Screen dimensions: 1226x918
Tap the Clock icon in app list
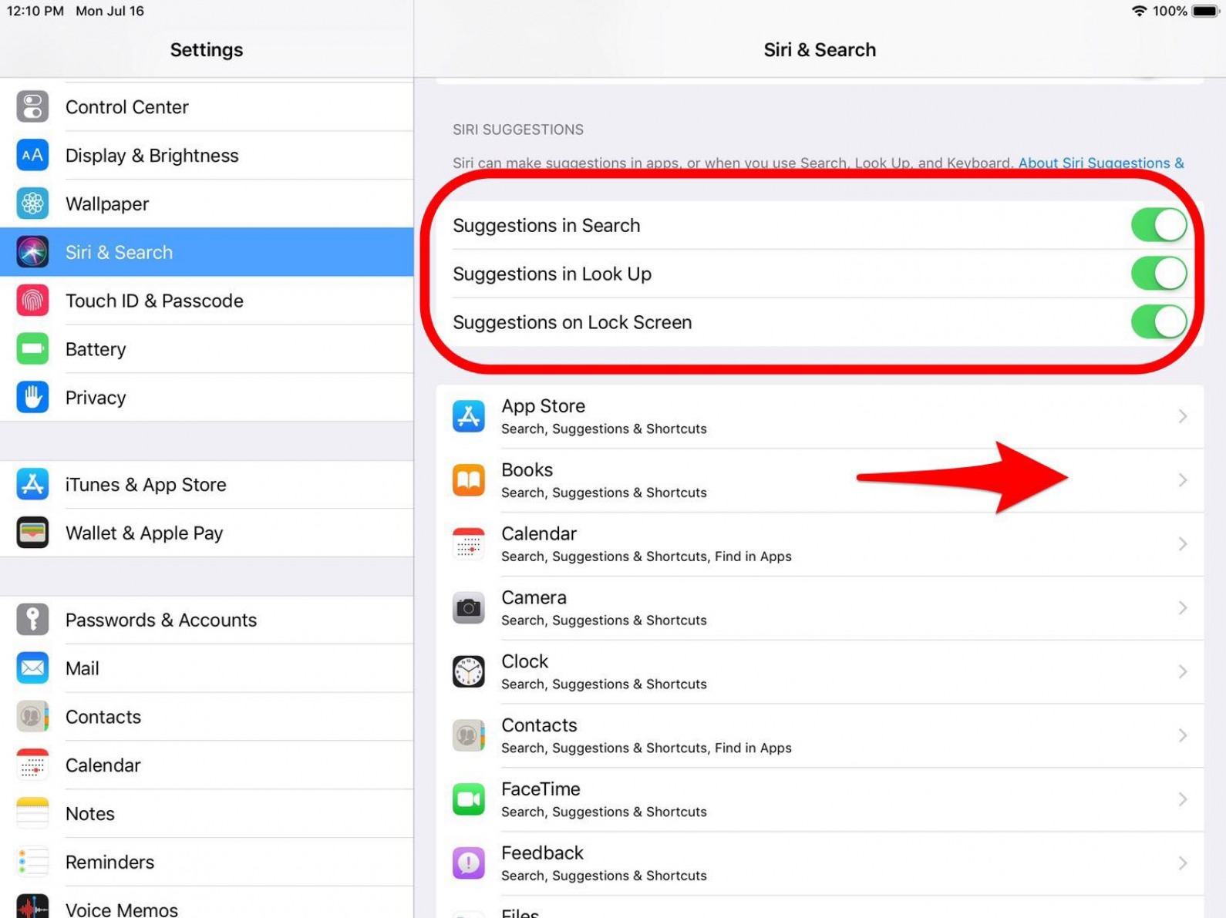469,672
